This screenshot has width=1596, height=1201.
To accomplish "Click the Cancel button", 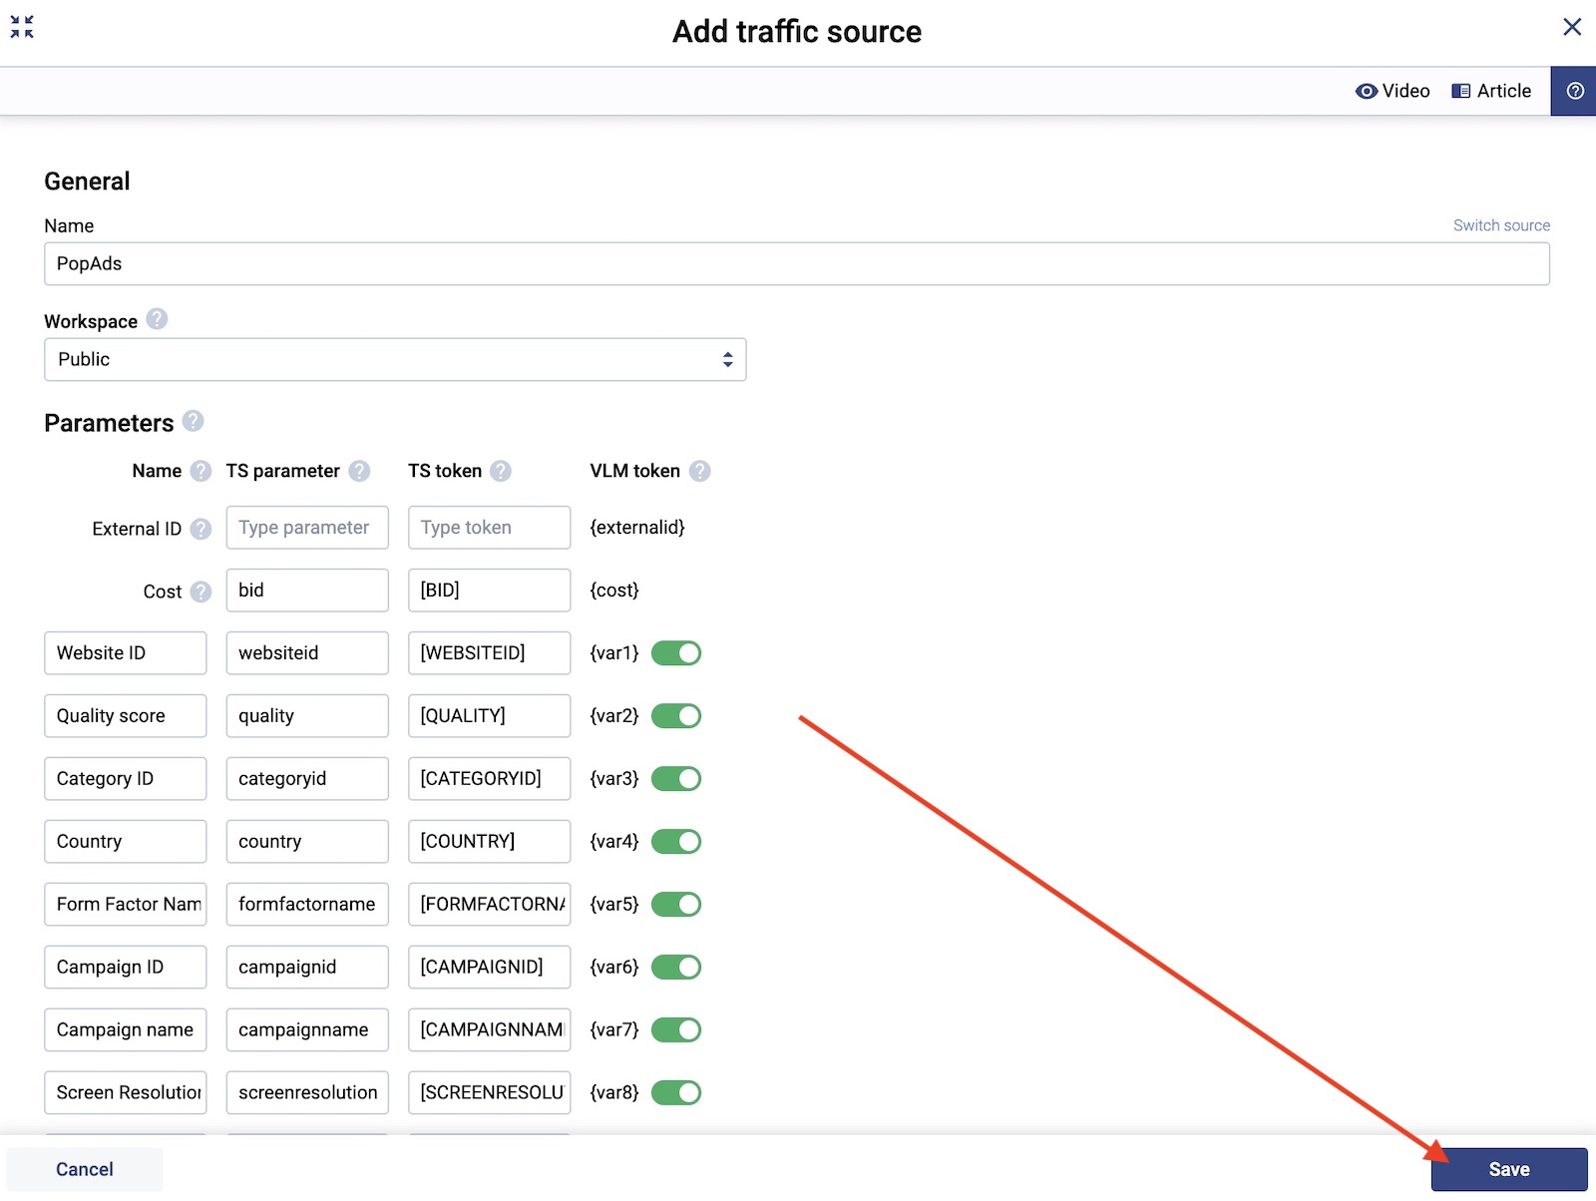I will [x=85, y=1169].
